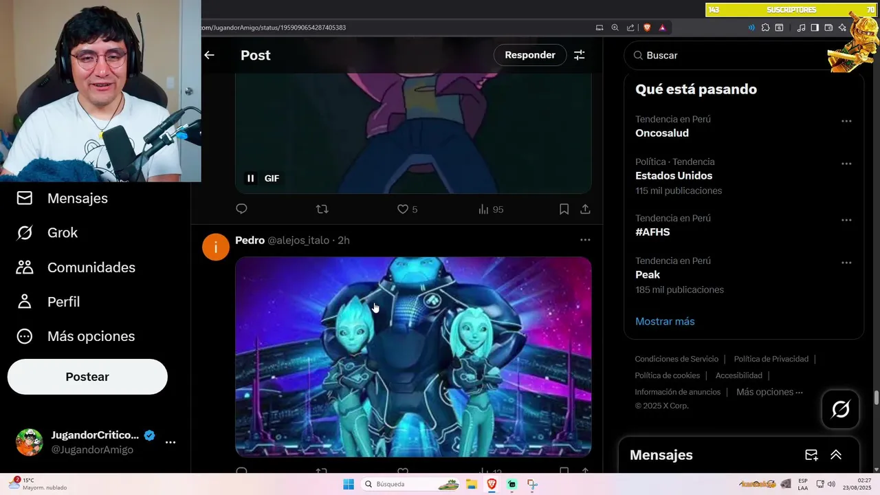Expand Más opciones in sidebar
880x495 pixels.
(76, 336)
